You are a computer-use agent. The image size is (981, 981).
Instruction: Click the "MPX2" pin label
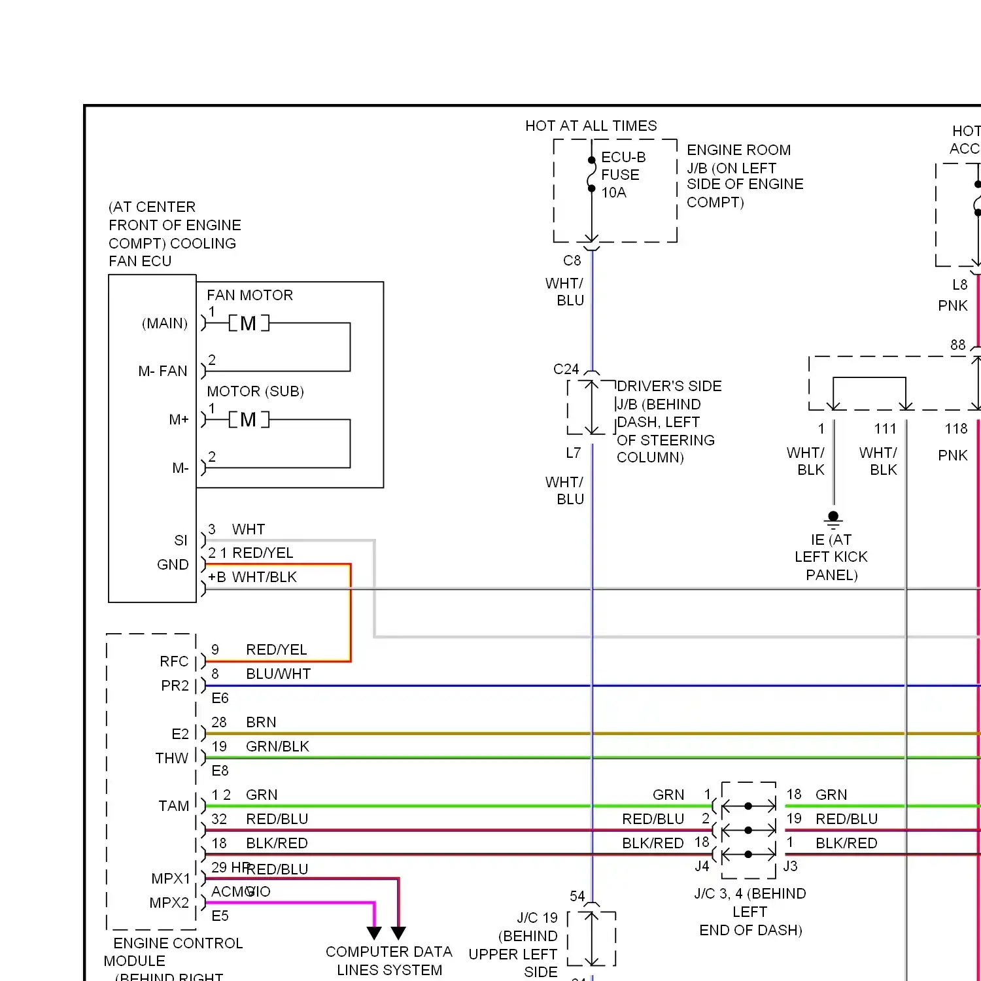[169, 903]
